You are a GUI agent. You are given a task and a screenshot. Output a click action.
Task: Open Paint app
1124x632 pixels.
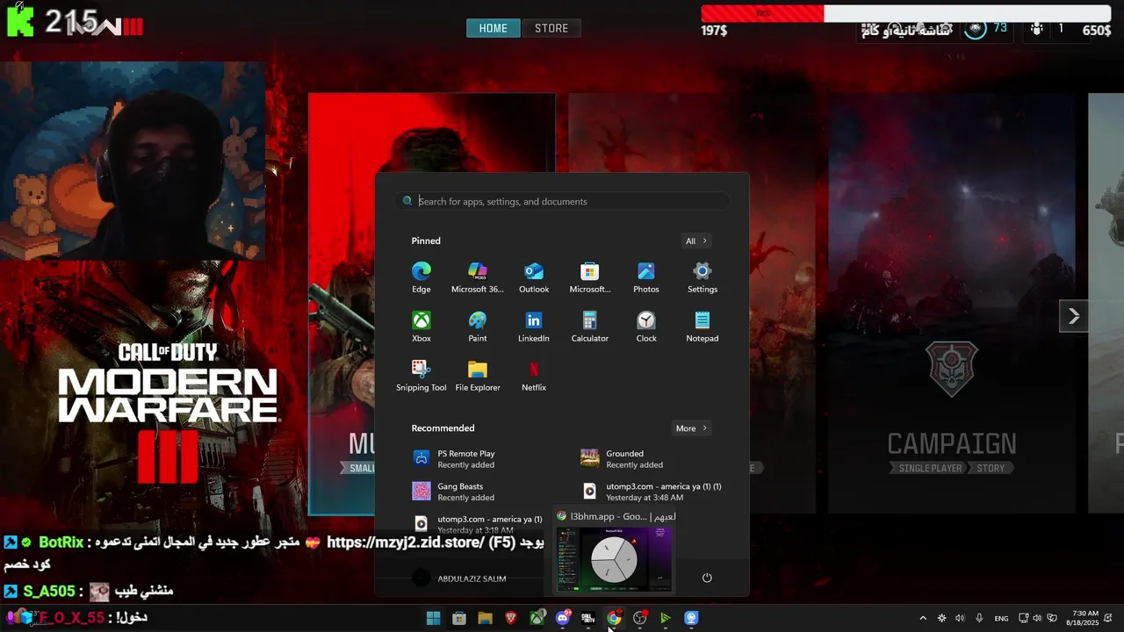coord(478,327)
